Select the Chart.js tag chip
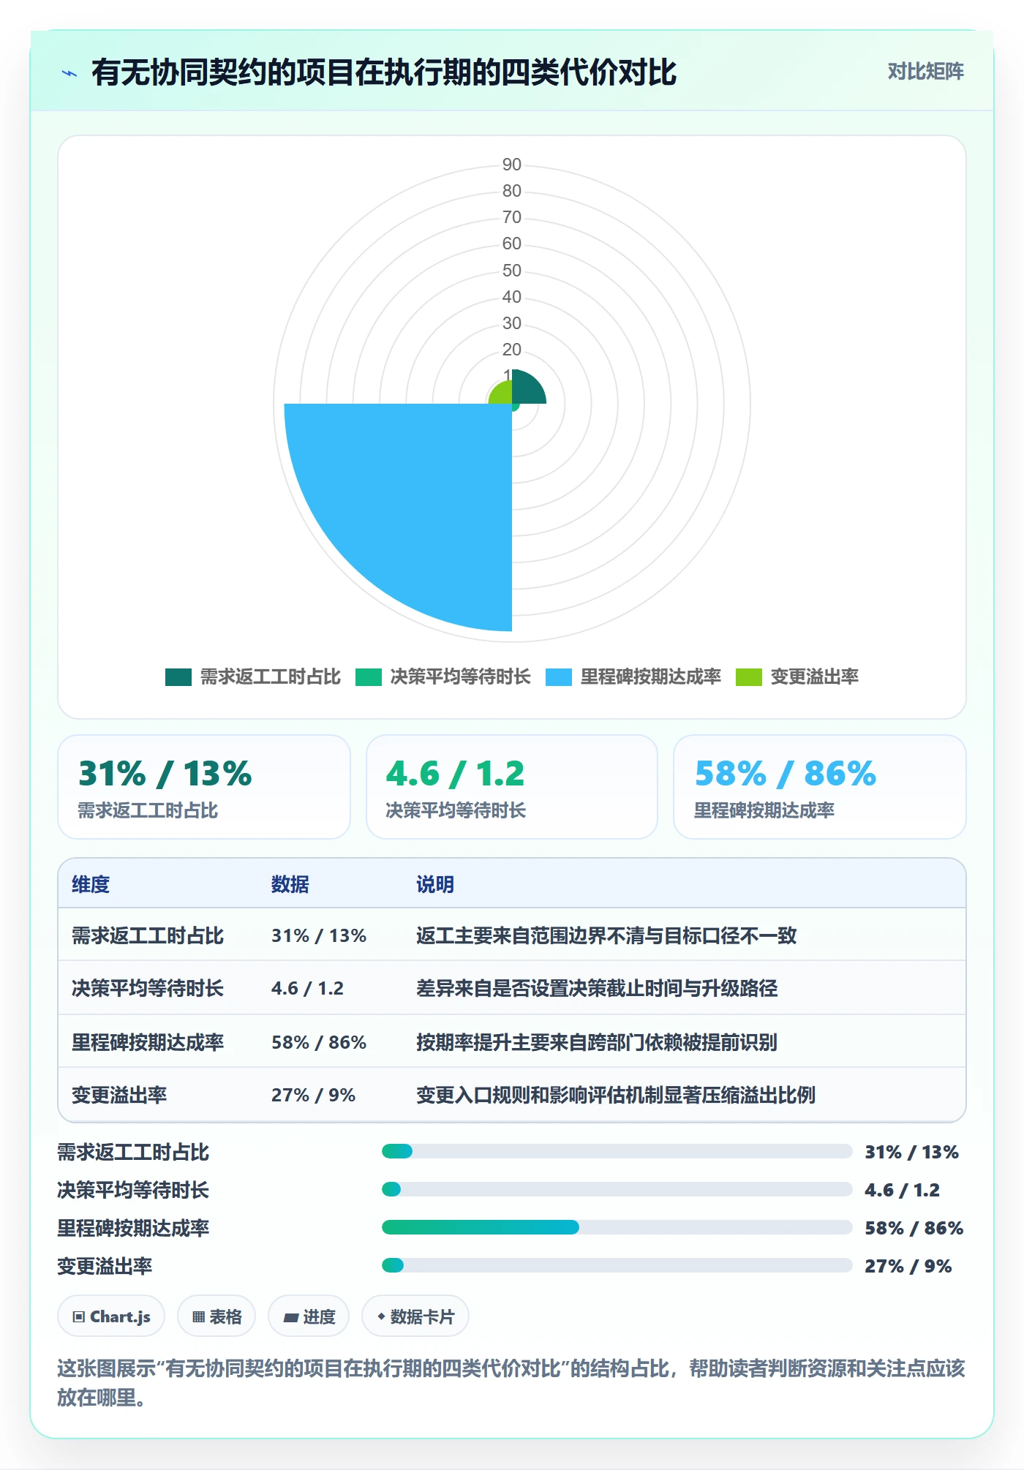Viewport: 1024px width, 1470px height. pyautogui.click(x=111, y=1316)
